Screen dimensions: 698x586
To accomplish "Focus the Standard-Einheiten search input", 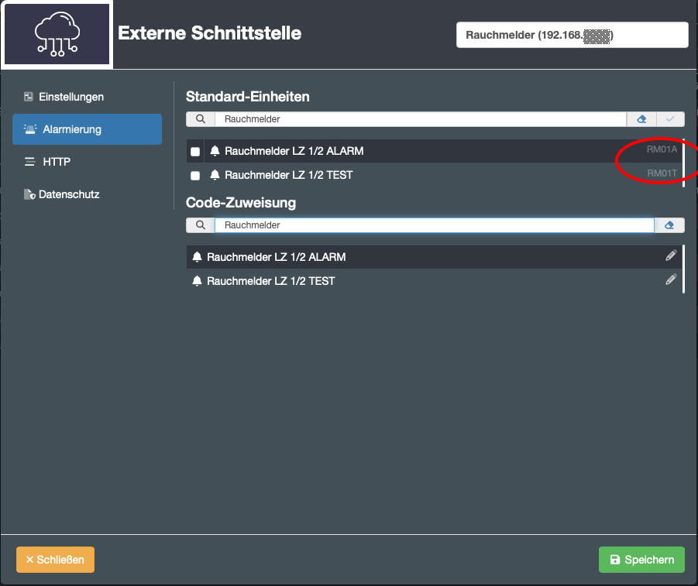I will pos(420,119).
